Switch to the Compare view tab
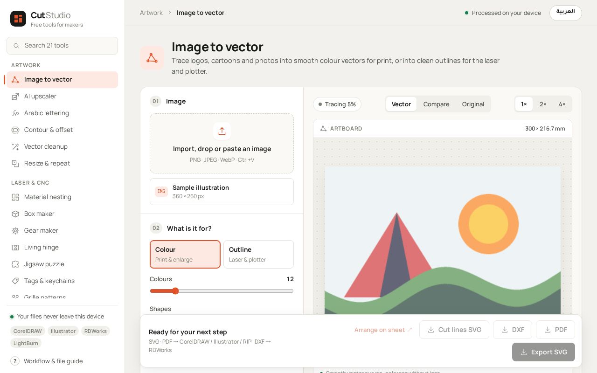597x373 pixels. coord(437,104)
